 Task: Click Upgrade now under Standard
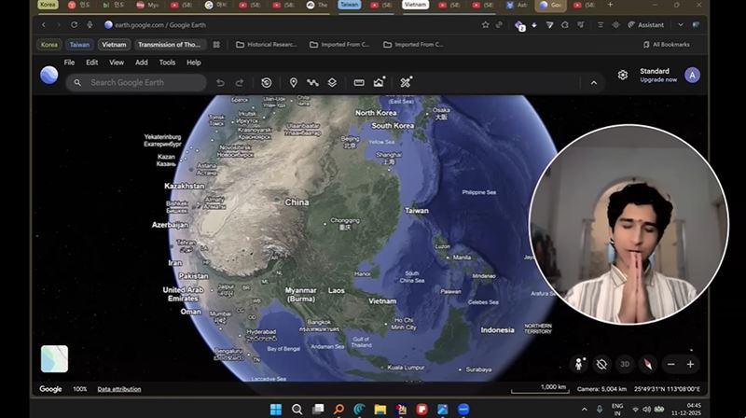[658, 80]
